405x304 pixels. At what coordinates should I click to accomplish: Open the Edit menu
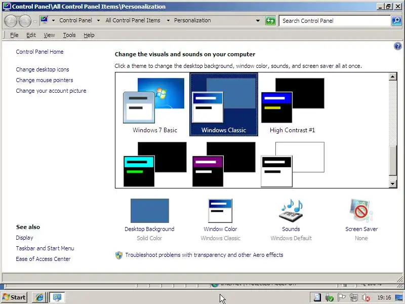[x=31, y=35]
